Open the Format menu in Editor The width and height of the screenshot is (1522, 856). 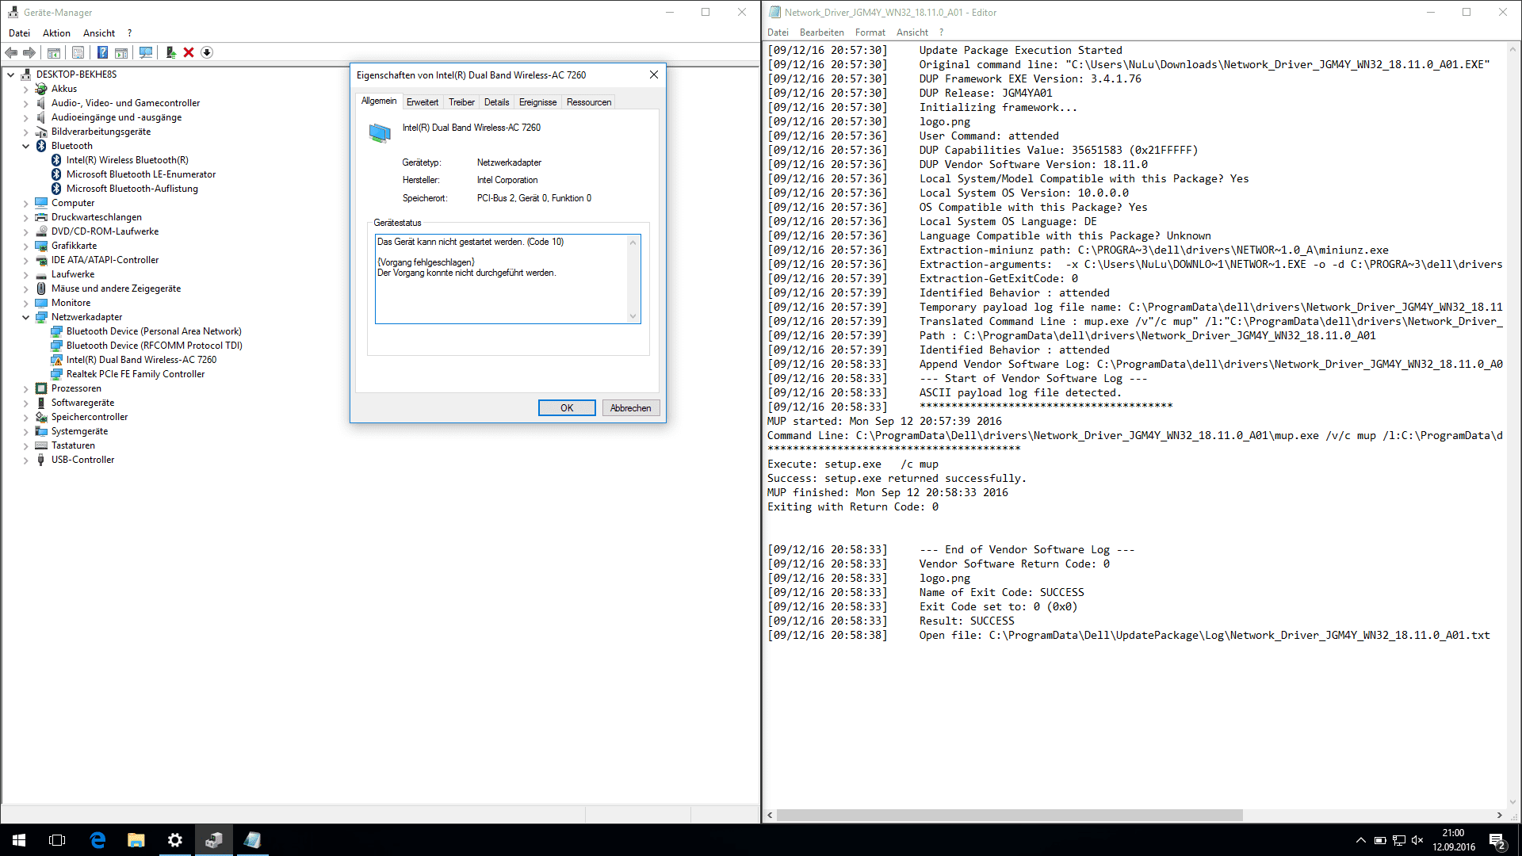click(x=870, y=32)
